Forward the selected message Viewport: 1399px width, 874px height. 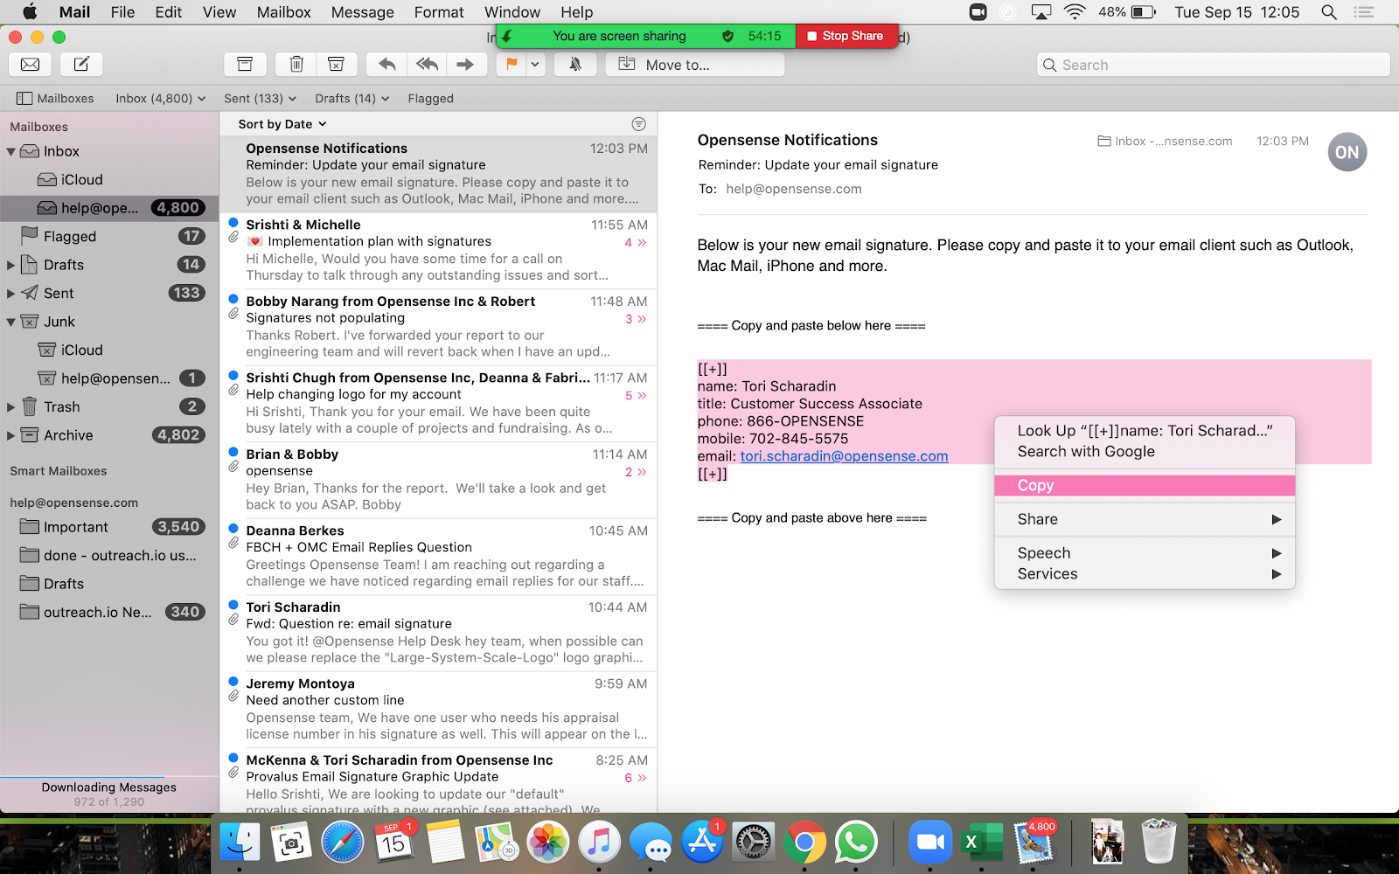pos(465,65)
